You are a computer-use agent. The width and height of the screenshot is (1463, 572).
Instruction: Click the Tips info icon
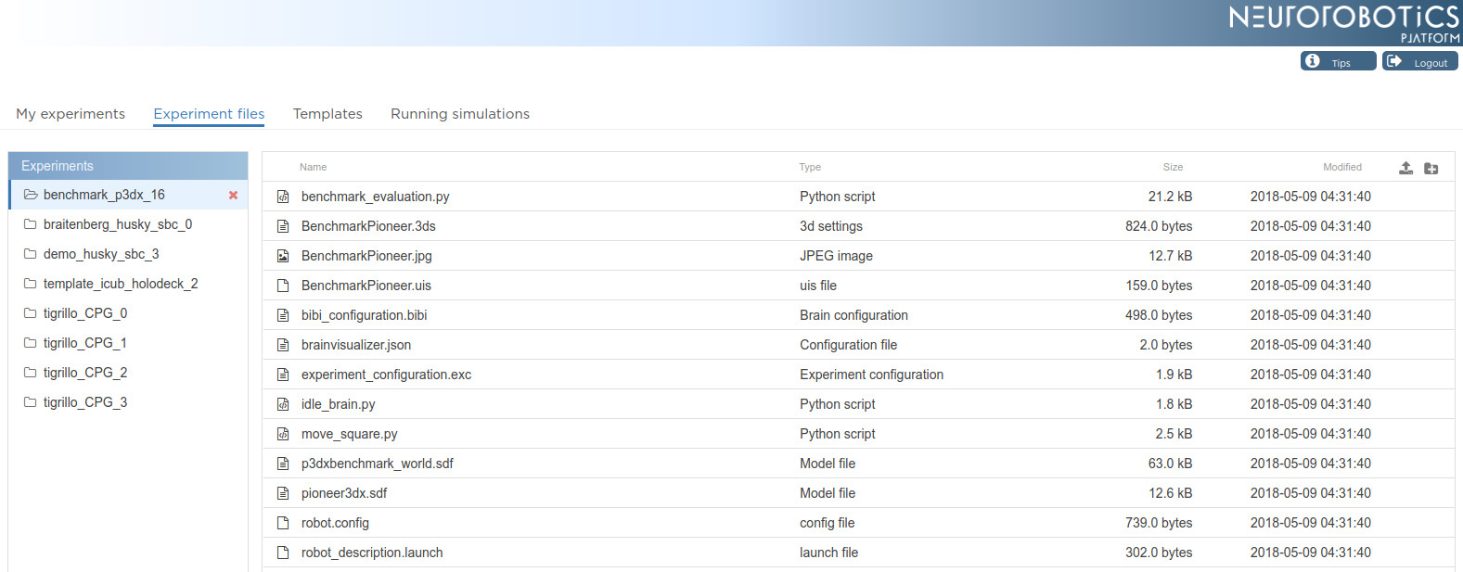tap(1312, 61)
